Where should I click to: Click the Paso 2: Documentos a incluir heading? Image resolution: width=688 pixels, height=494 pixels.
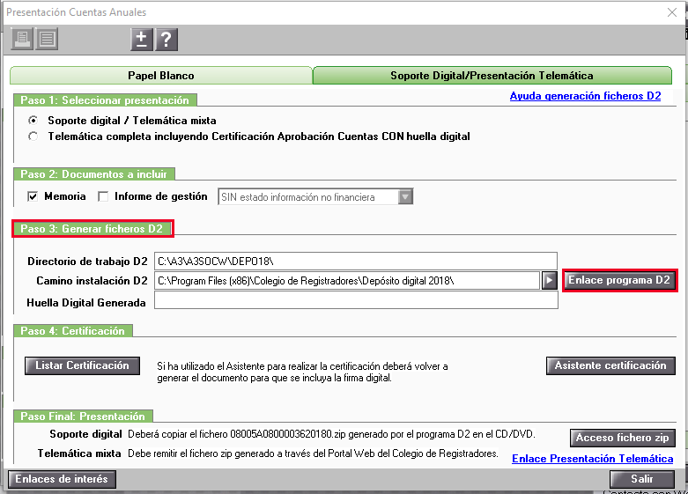point(94,174)
